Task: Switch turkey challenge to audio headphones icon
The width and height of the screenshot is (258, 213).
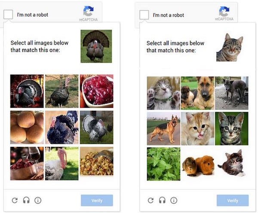Action: (x=26, y=200)
